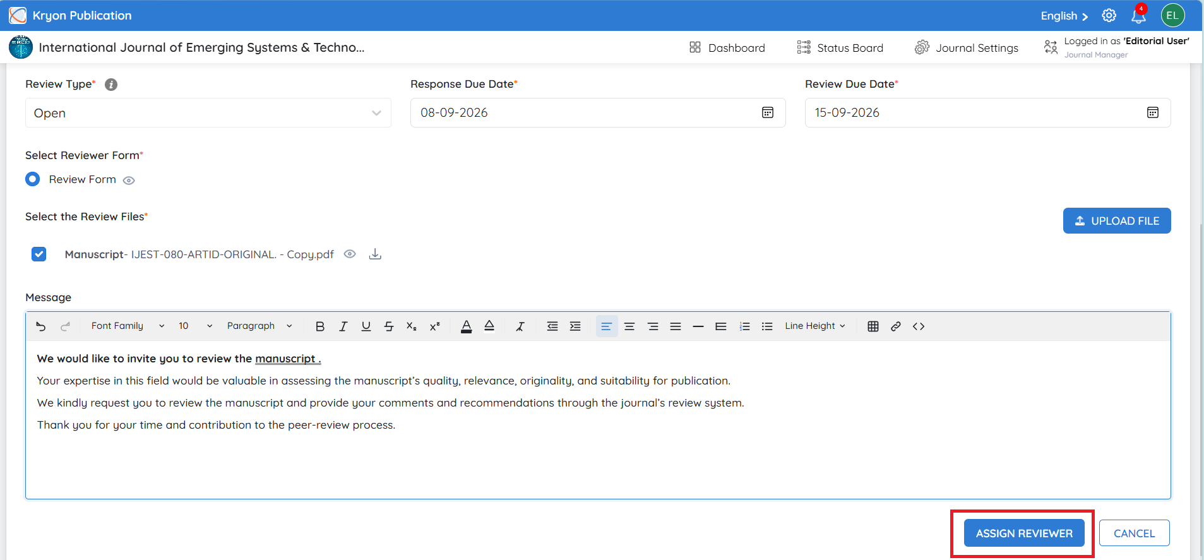Insert table into message
1204x560 pixels.
[873, 326]
